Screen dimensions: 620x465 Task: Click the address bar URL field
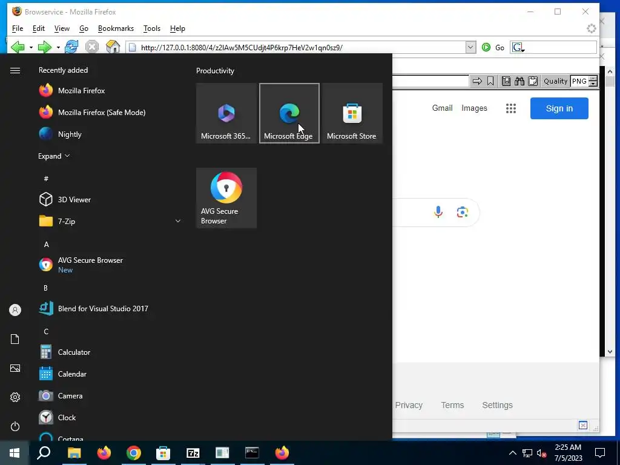click(295, 47)
